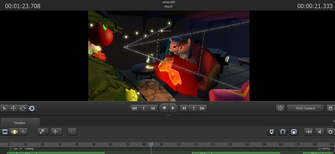The height and width of the screenshot is (154, 335).
Task: Open timeline settings gear
Action: [330, 132]
